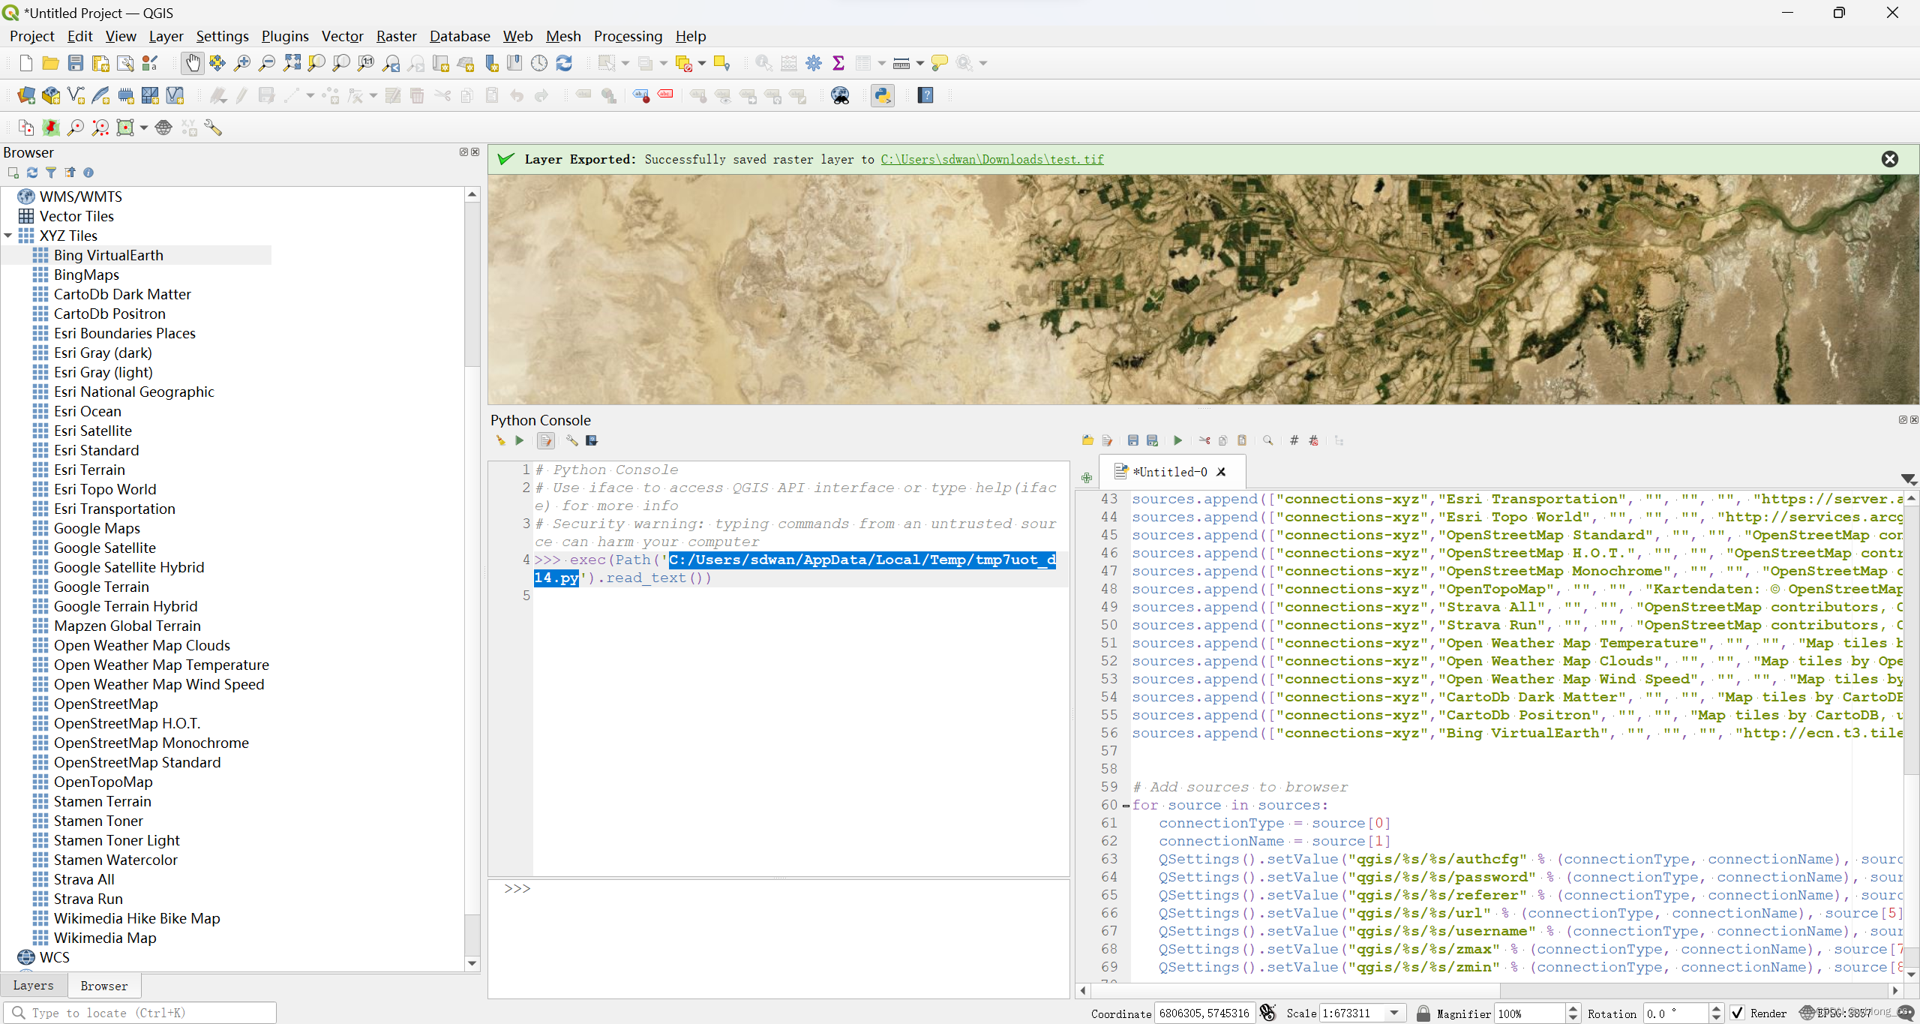
Task: Toggle Editing mode in the toolbar
Action: pyautogui.click(x=241, y=95)
